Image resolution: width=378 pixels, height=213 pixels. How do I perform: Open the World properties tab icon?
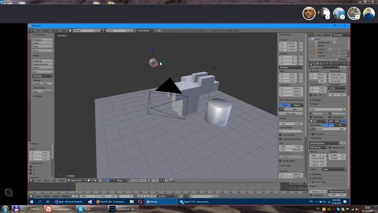pyautogui.click(x=327, y=64)
